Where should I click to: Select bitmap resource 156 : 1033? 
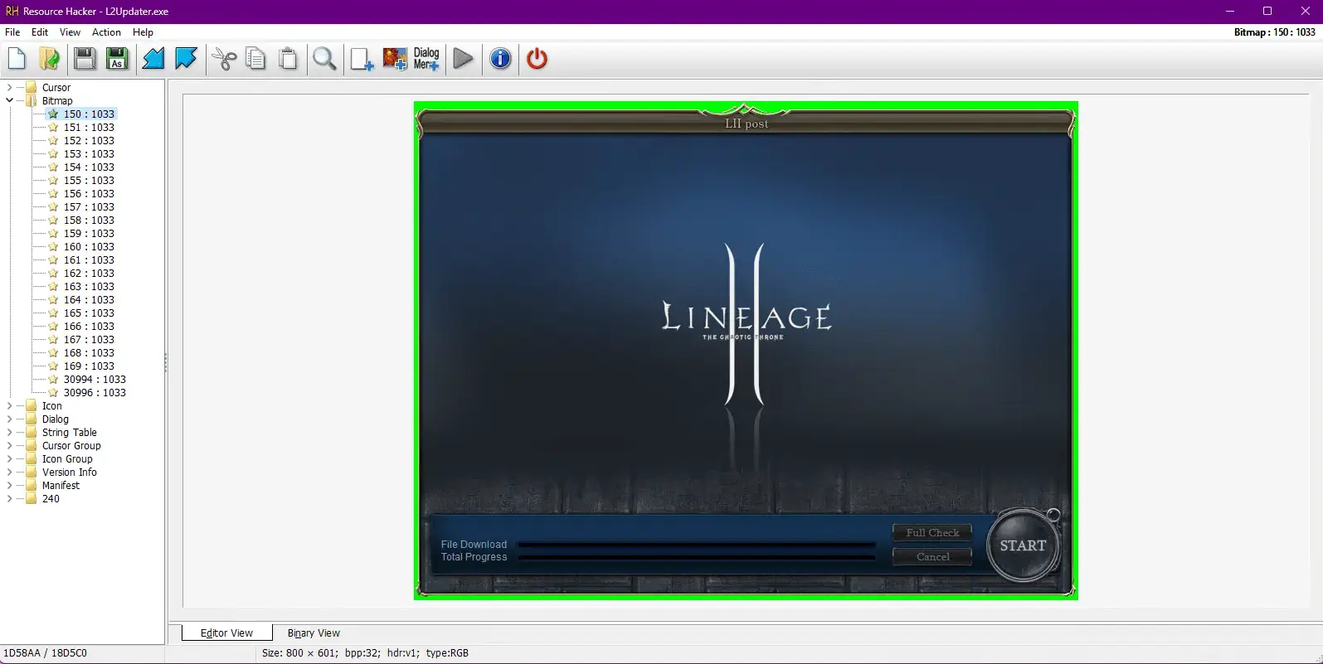(89, 193)
